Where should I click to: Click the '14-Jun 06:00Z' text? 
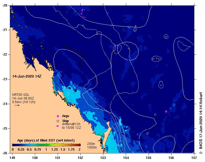click(23, 98)
